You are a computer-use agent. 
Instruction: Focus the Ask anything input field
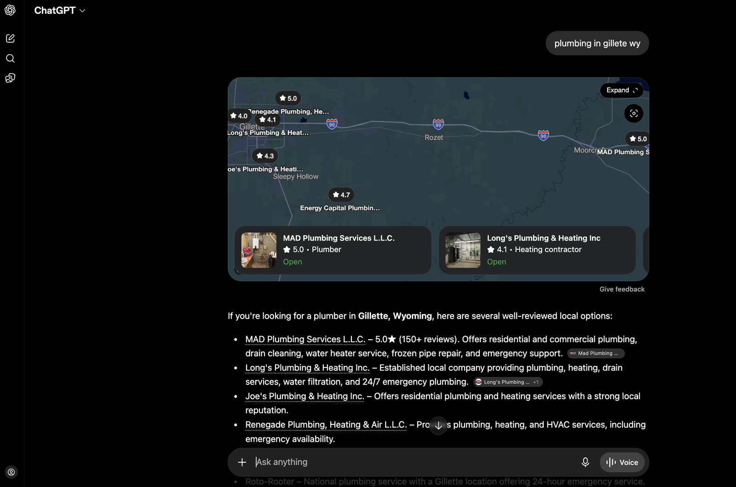[414, 462]
